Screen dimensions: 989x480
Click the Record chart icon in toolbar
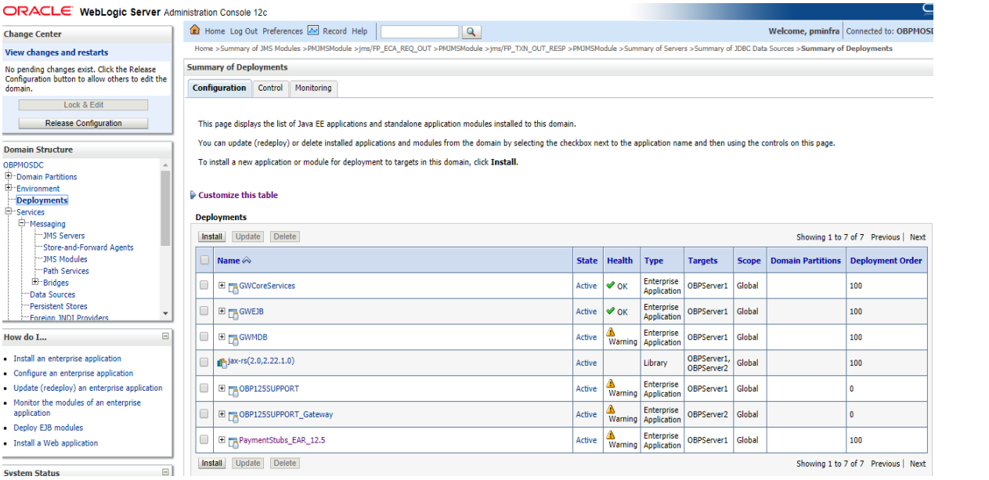[x=313, y=31]
